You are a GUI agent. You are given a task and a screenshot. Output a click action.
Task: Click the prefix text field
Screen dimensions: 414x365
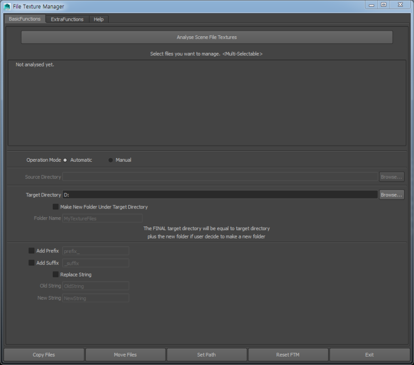(96, 251)
